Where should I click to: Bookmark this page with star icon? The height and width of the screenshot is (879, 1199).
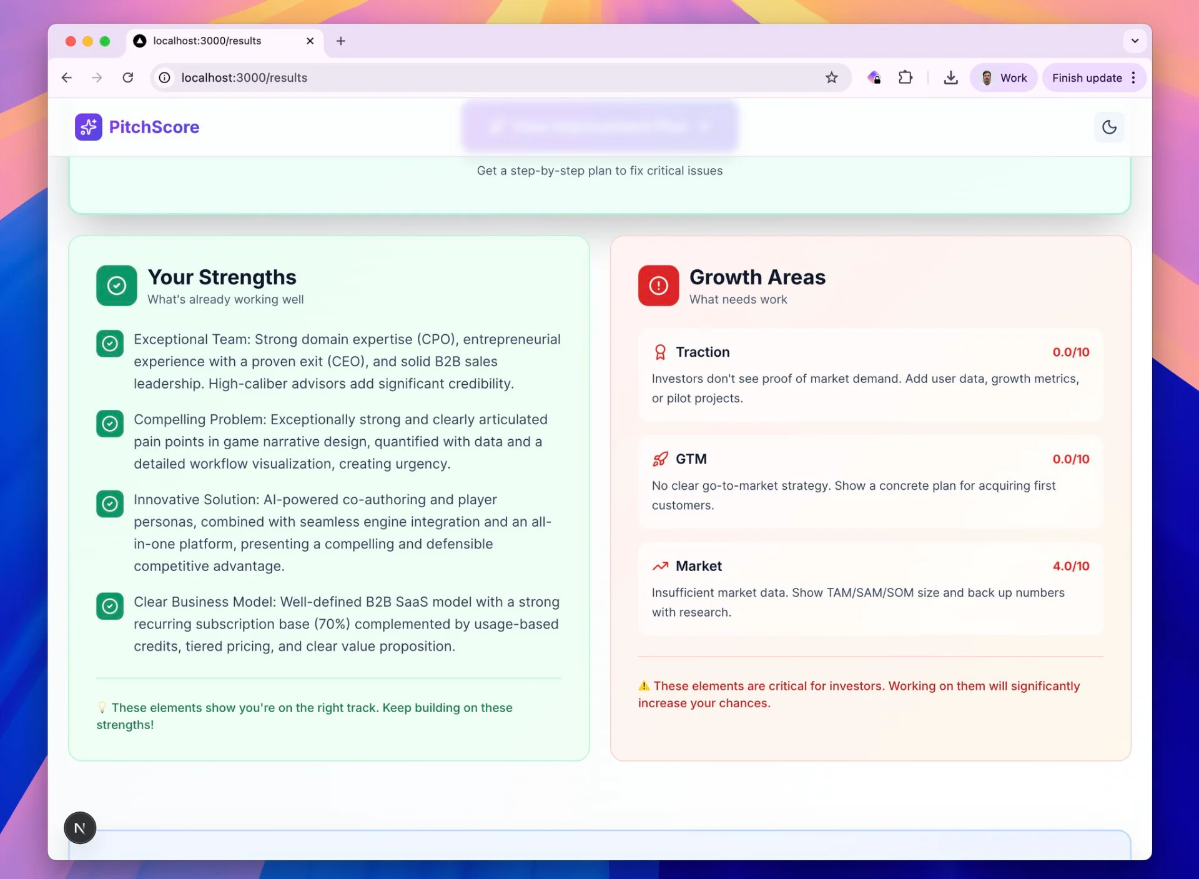[831, 77]
